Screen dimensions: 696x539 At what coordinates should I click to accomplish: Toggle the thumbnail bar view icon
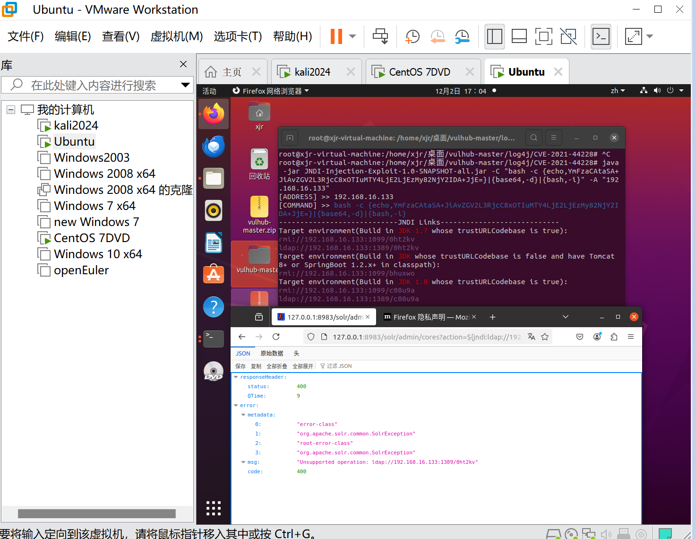519,36
